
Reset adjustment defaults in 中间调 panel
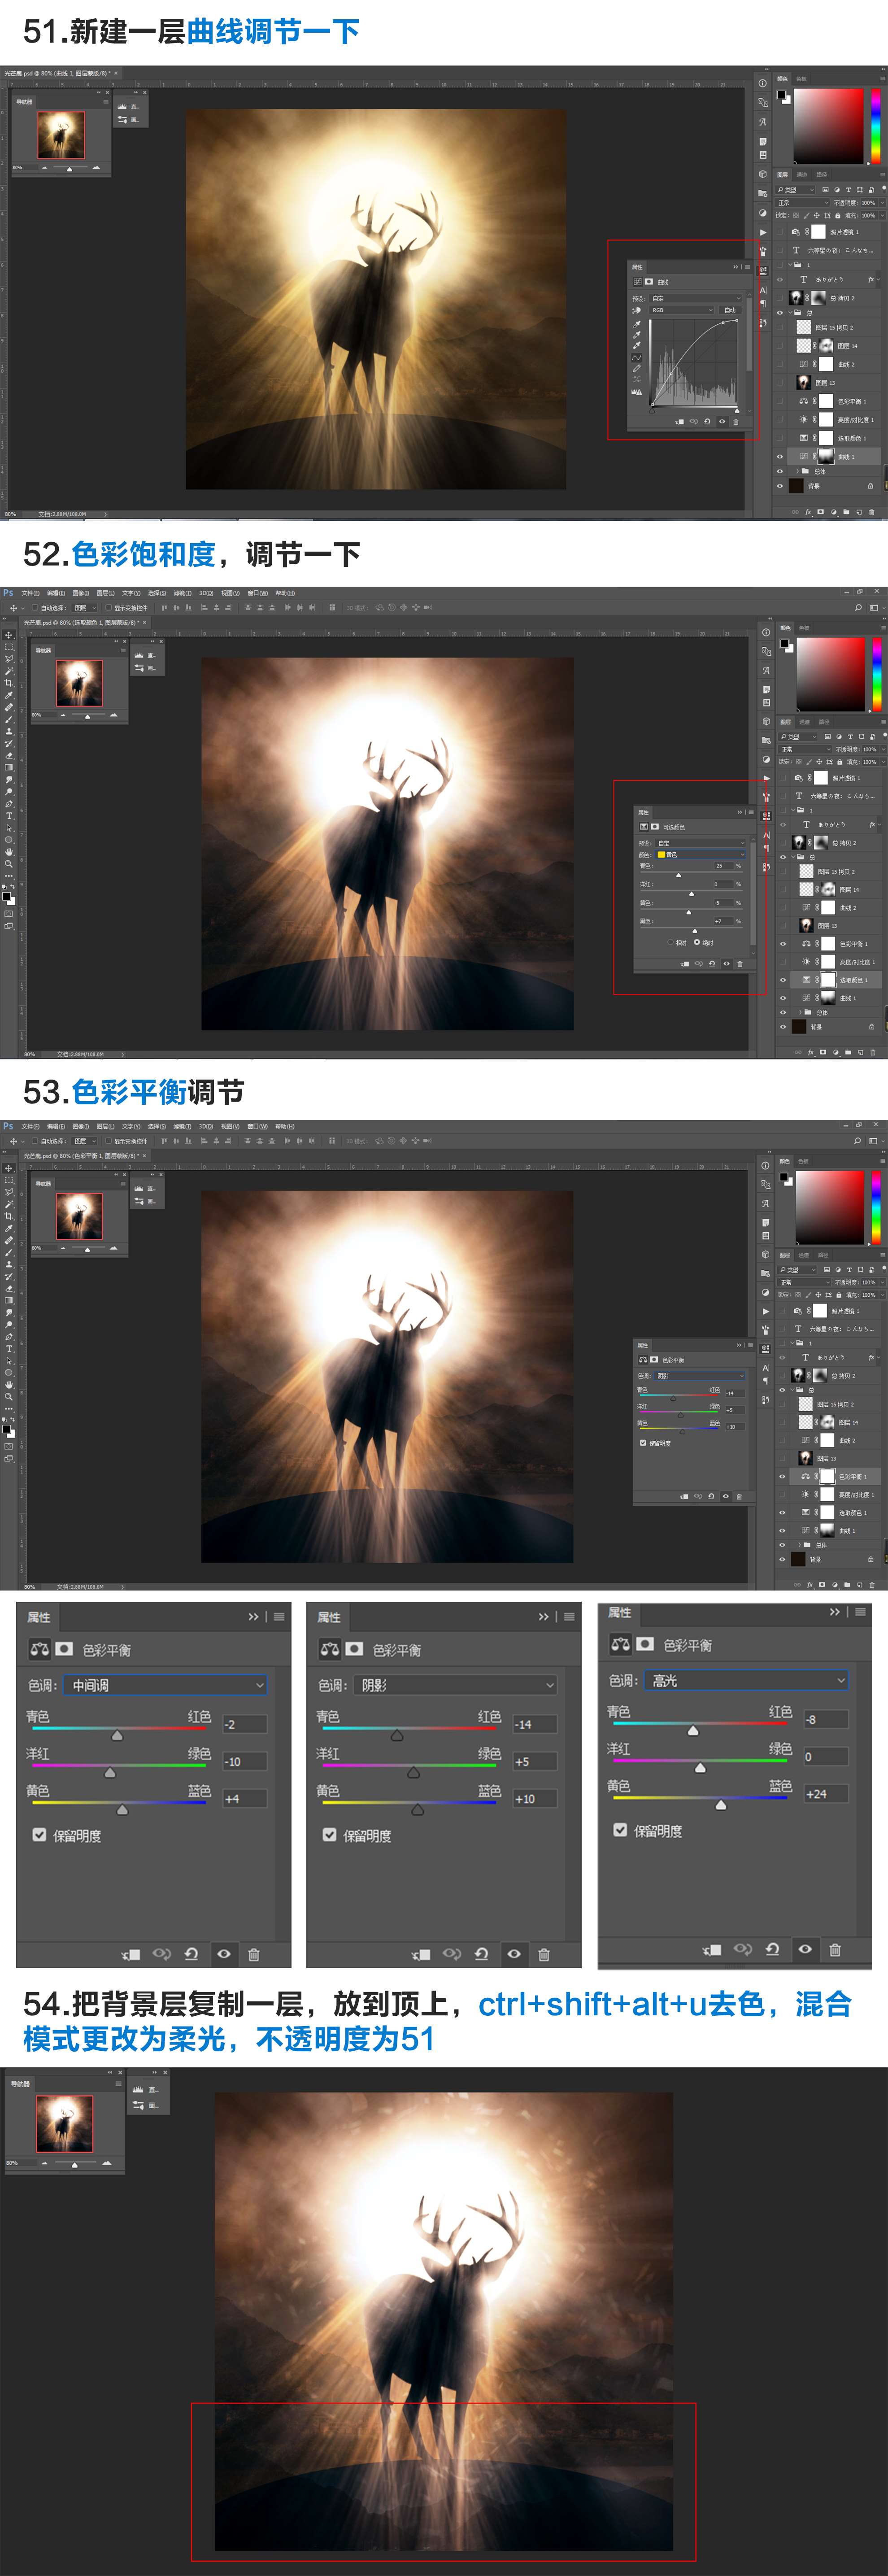click(x=191, y=1954)
